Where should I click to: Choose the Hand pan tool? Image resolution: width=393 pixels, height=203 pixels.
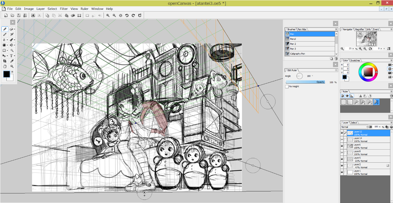click(x=5, y=66)
